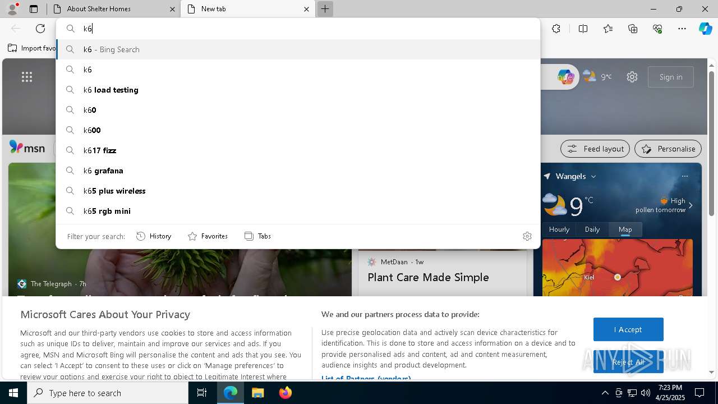The width and height of the screenshot is (718, 404).
Task: Show hidden system tray icons
Action: (605, 393)
